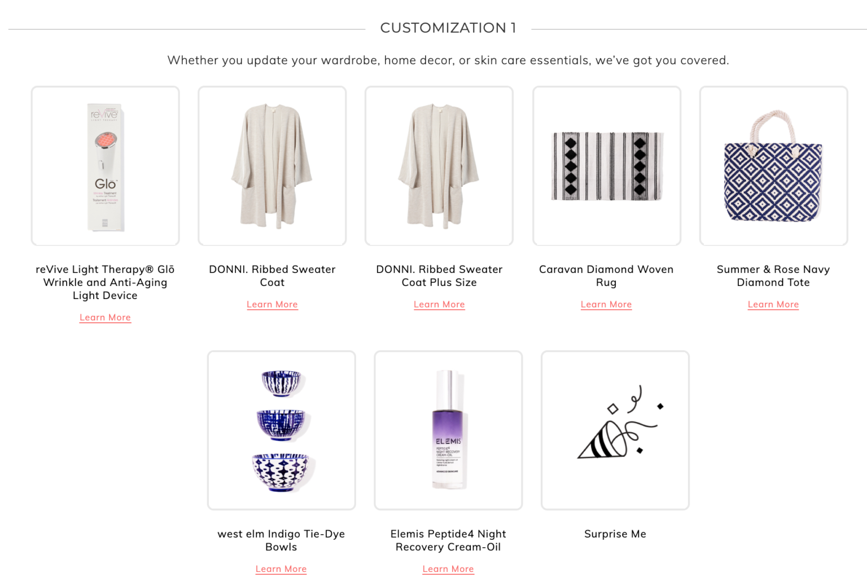Click the reVive Light Therapy product title
Screen dimensions: 867x585
click(x=105, y=282)
